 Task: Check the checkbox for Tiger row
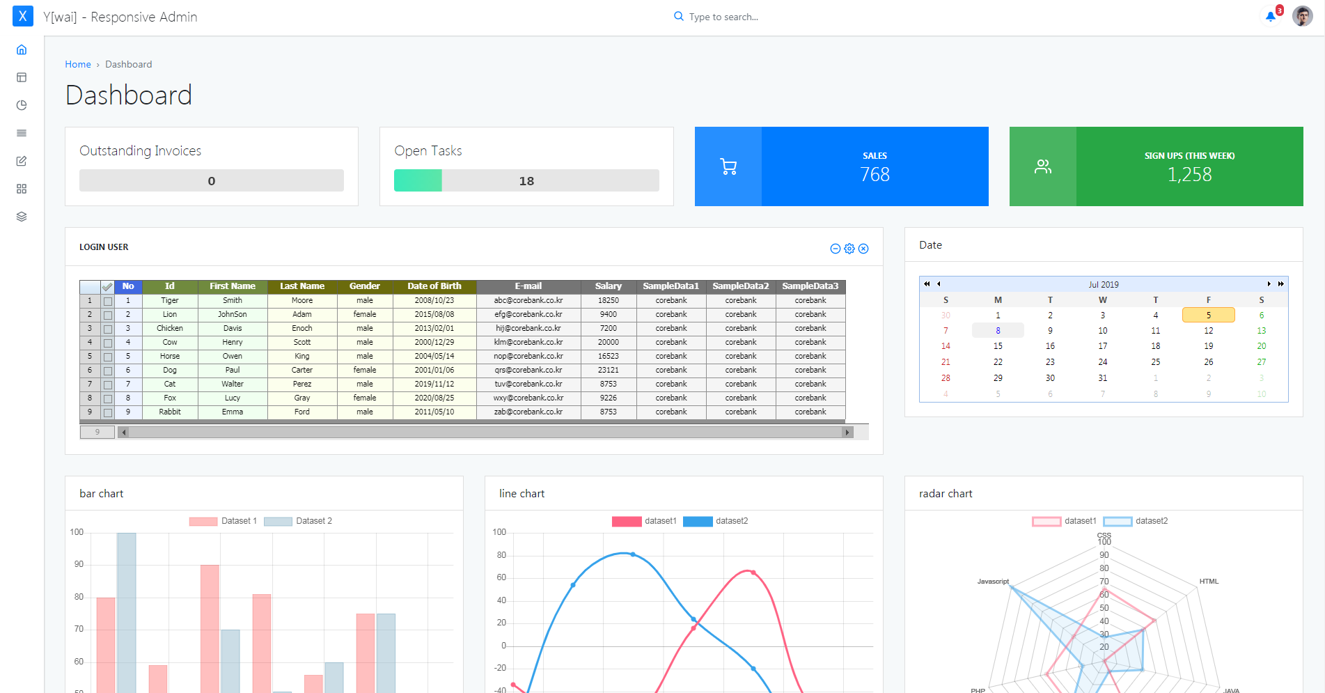pos(107,301)
